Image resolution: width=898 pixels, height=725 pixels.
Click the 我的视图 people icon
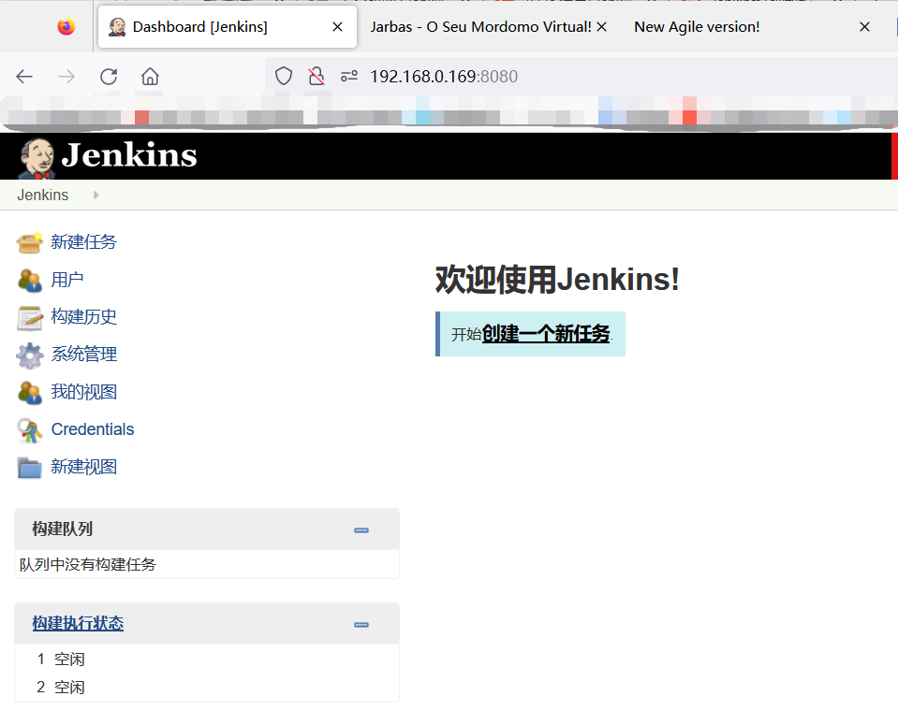29,393
